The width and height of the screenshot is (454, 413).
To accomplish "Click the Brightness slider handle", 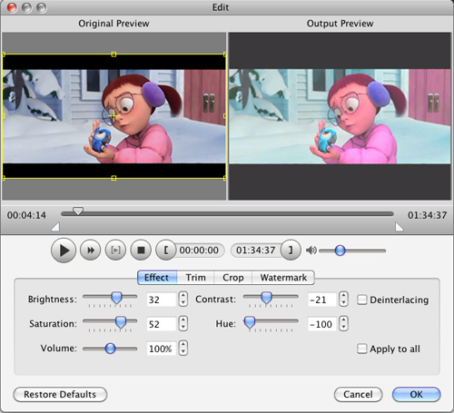I will (x=116, y=298).
